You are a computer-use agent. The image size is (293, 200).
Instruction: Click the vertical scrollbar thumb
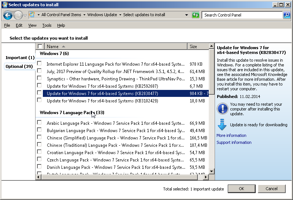pyautogui.click(x=212, y=72)
